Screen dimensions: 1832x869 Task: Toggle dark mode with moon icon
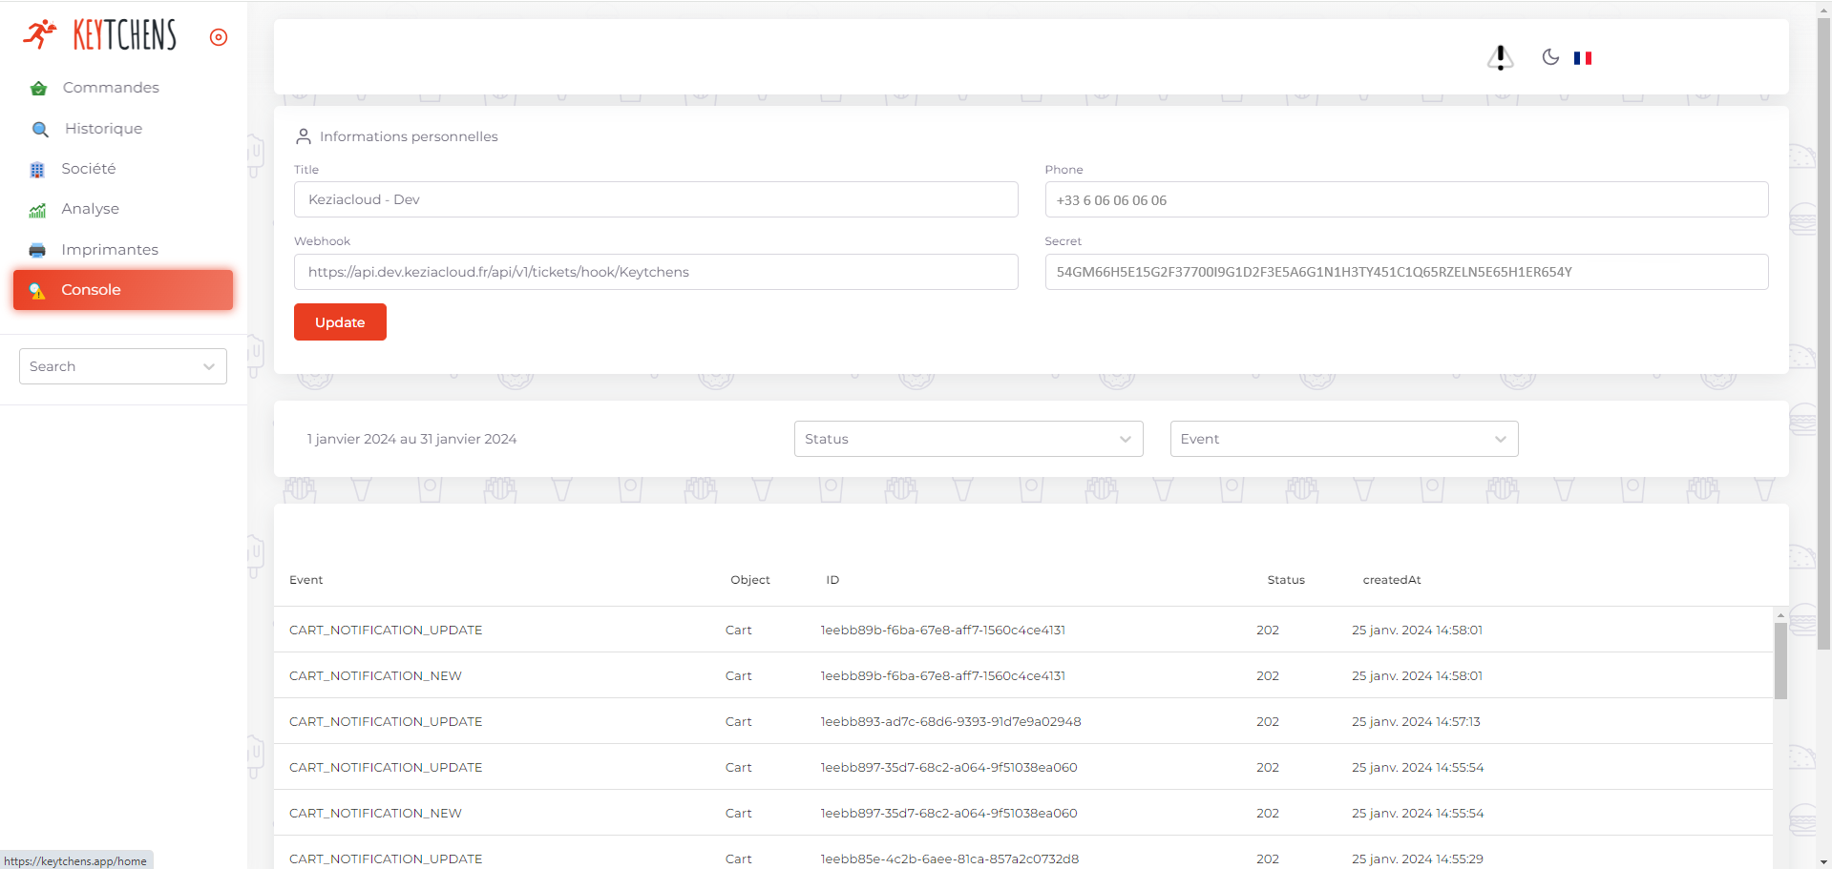pos(1550,57)
